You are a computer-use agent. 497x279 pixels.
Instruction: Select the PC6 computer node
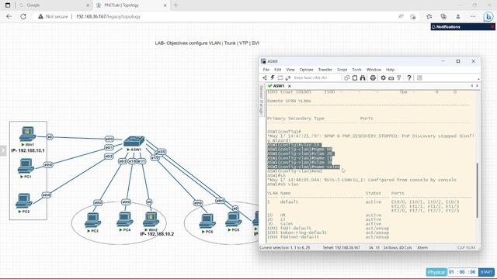(x=207, y=221)
